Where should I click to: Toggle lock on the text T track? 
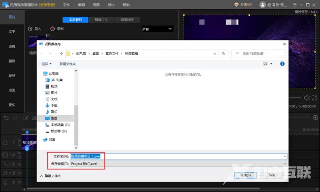14,164
